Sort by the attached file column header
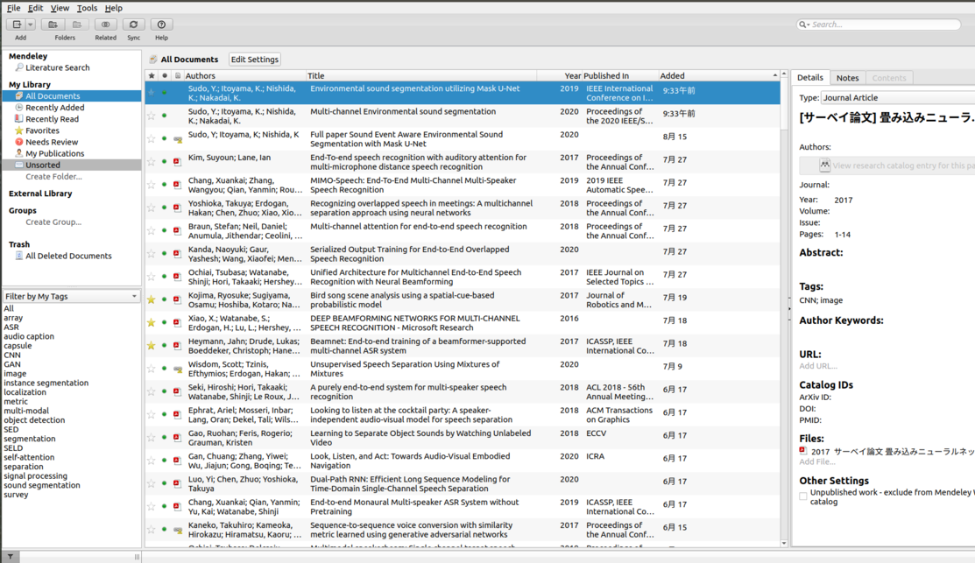The image size is (975, 563). tap(177, 76)
